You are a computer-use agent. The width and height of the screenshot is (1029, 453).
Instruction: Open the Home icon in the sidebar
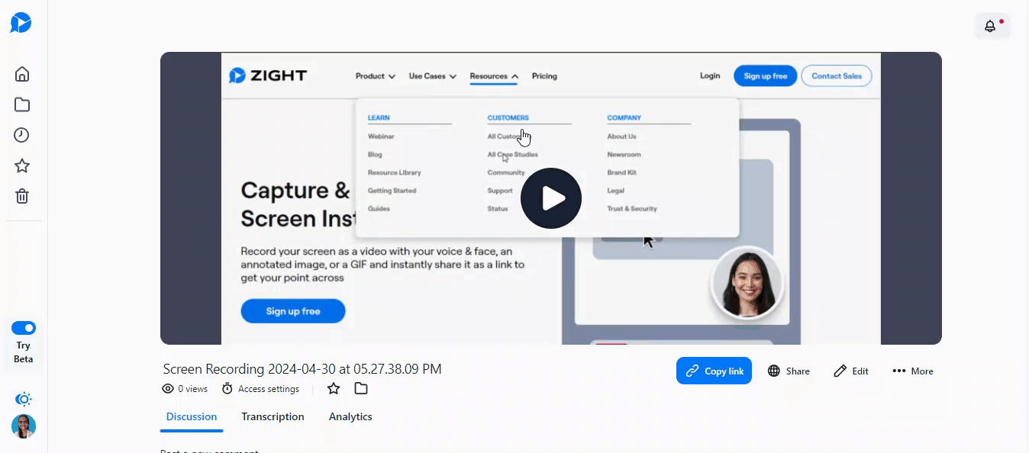[21, 74]
